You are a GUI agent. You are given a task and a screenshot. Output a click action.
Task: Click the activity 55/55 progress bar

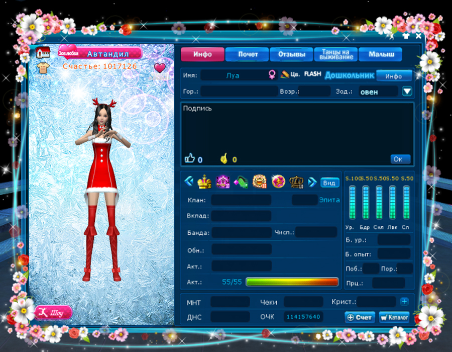(292, 282)
